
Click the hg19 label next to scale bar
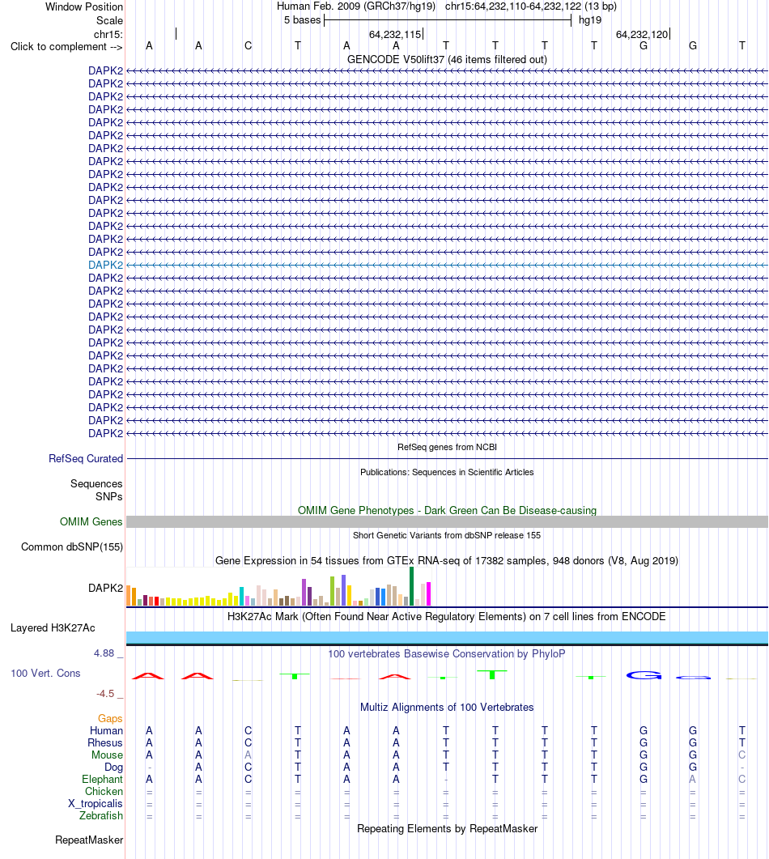coord(590,19)
